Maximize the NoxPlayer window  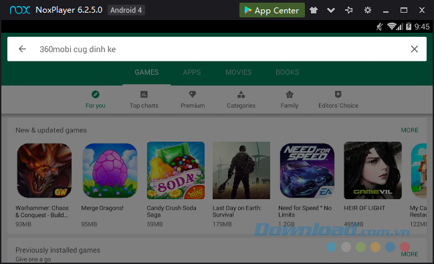[x=404, y=10]
